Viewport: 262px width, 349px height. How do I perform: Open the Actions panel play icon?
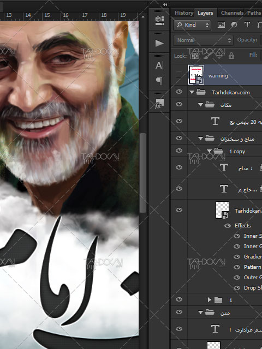159,43
